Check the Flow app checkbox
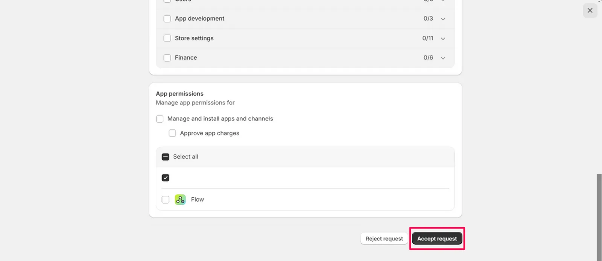The height and width of the screenshot is (261, 602). (166, 199)
